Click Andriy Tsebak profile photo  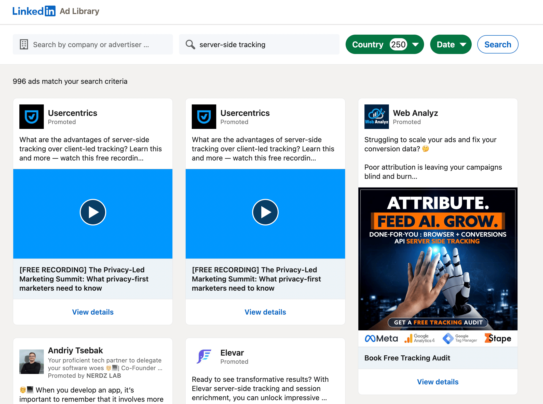tap(32, 362)
